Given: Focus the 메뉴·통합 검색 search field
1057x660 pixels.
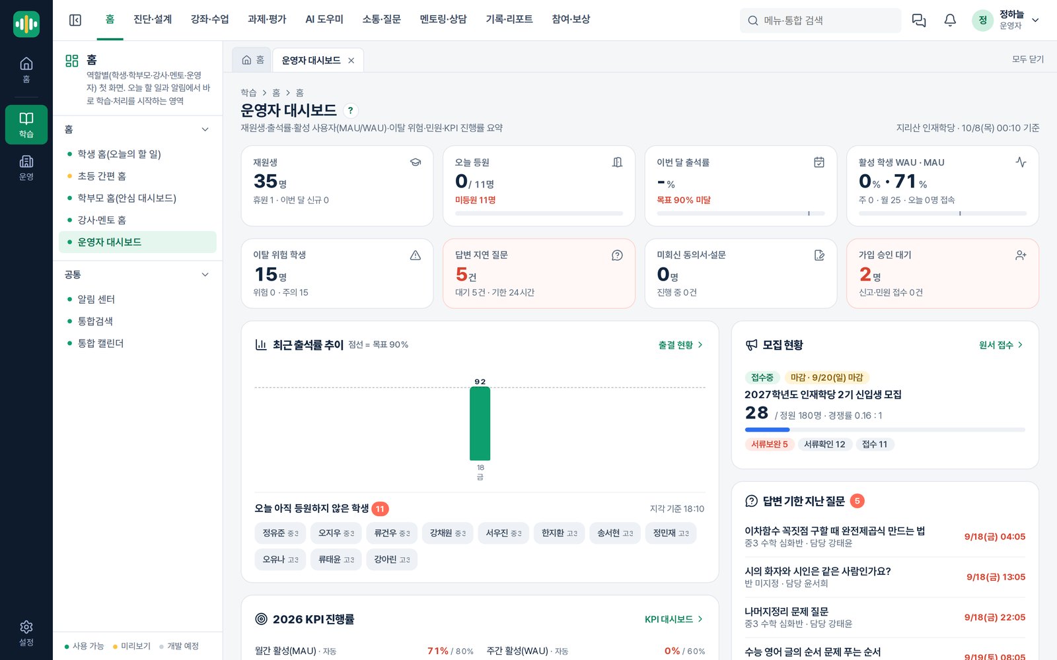Looking at the screenshot, I should (x=820, y=20).
